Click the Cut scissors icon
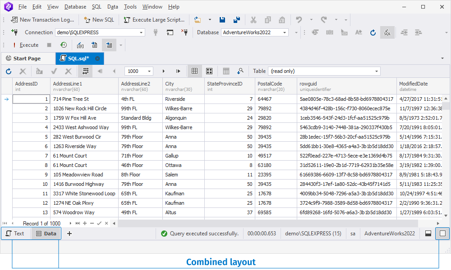The width and height of the screenshot is (451, 270). 253,20
